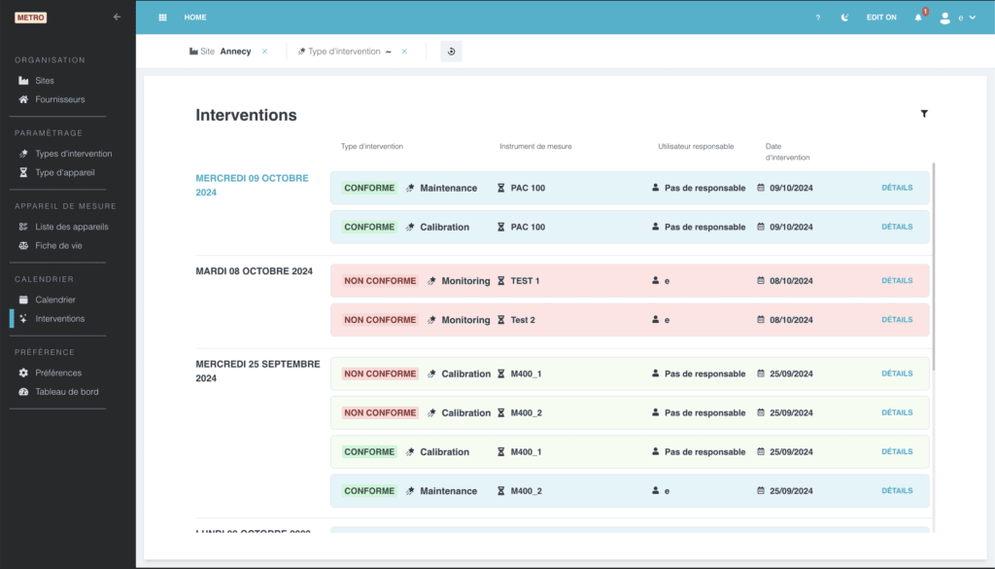Reset filters with the refresh icon
The height and width of the screenshot is (569, 995).
pyautogui.click(x=451, y=52)
